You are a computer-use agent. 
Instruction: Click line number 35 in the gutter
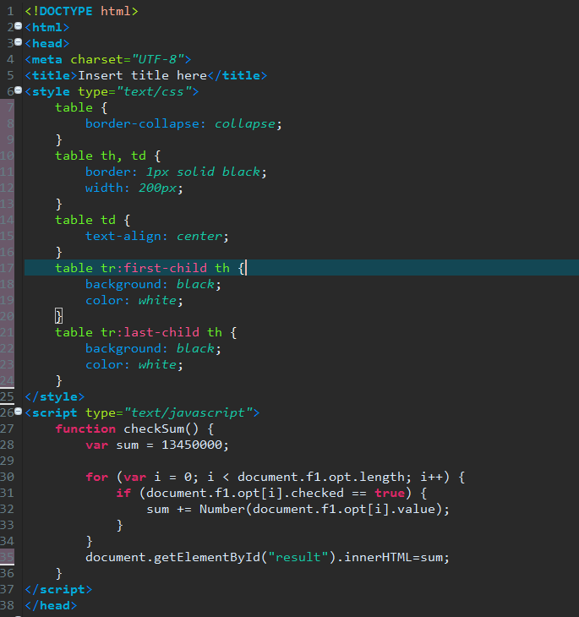point(7,557)
